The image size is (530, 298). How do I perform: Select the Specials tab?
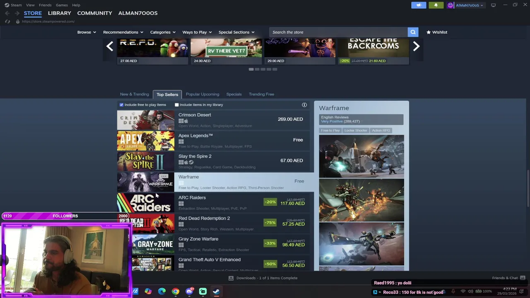[x=234, y=94]
